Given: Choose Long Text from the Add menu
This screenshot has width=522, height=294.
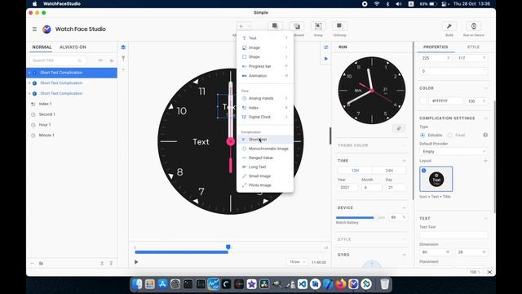Looking at the screenshot, I should point(265,167).
